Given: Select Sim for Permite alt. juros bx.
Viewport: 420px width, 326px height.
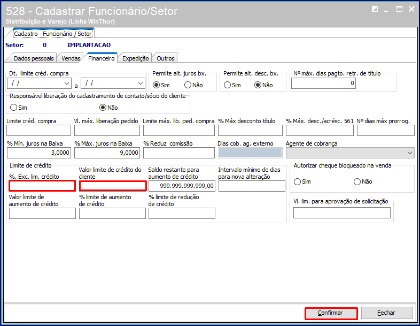Looking at the screenshot, I should [x=156, y=85].
